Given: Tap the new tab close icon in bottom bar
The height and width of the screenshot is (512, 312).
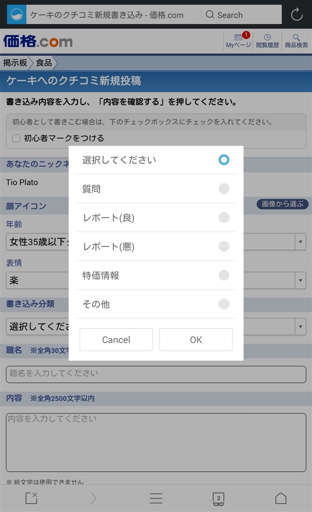Looking at the screenshot, I should click(31, 498).
